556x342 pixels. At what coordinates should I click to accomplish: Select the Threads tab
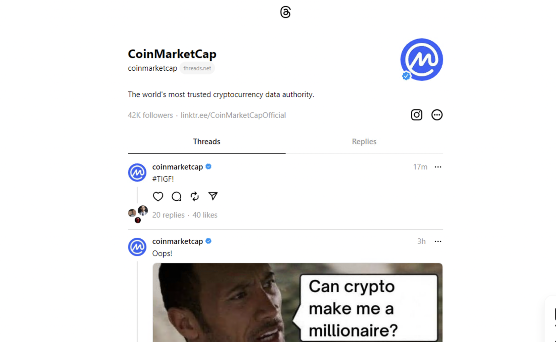click(207, 142)
